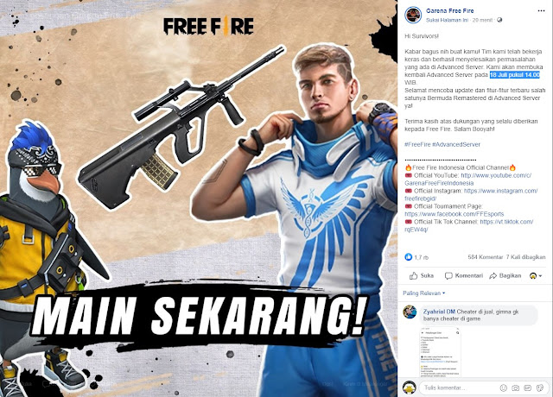Click the #FreeFire hashtag
This screenshot has height=397, width=553.
pyautogui.click(x=417, y=144)
